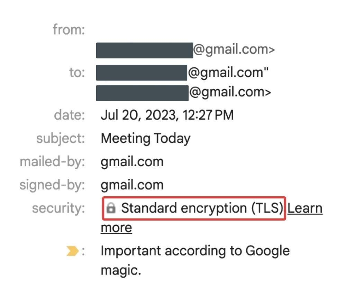Viewport: 346px width, 299px height.
Task: Click the signed-by: label
Action: (52, 185)
